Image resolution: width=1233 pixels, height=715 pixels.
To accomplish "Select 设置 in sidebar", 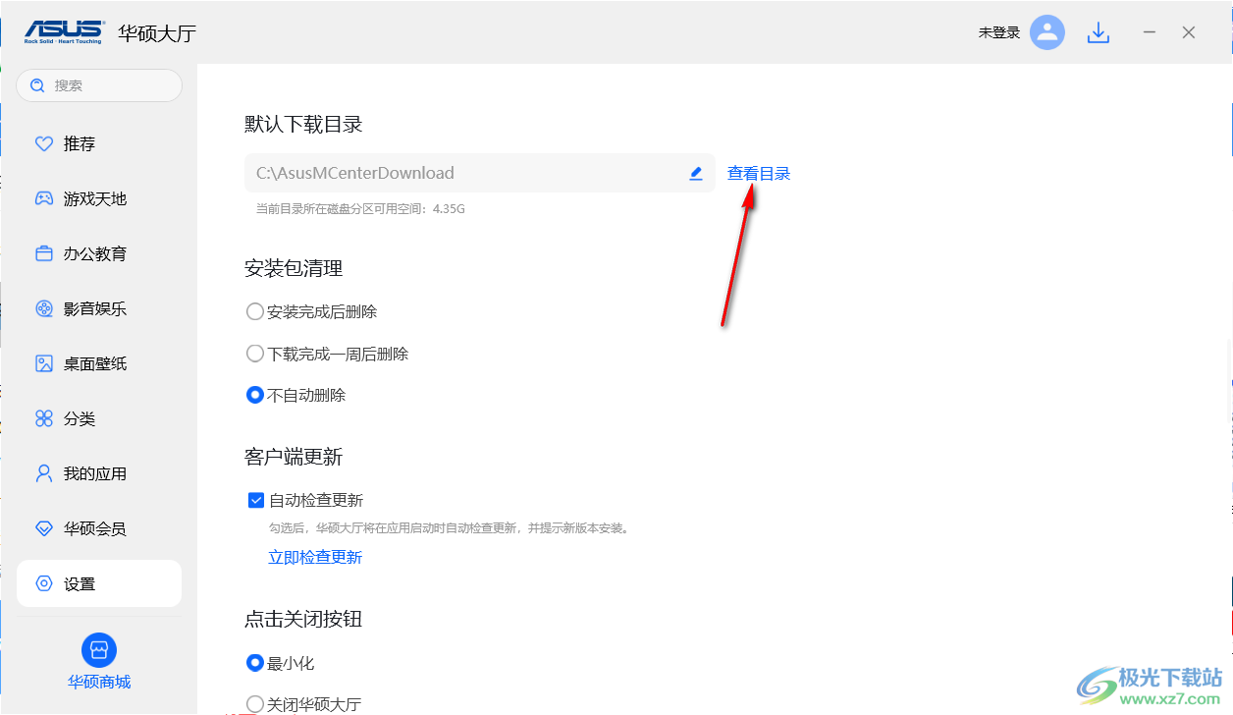I will [x=99, y=583].
